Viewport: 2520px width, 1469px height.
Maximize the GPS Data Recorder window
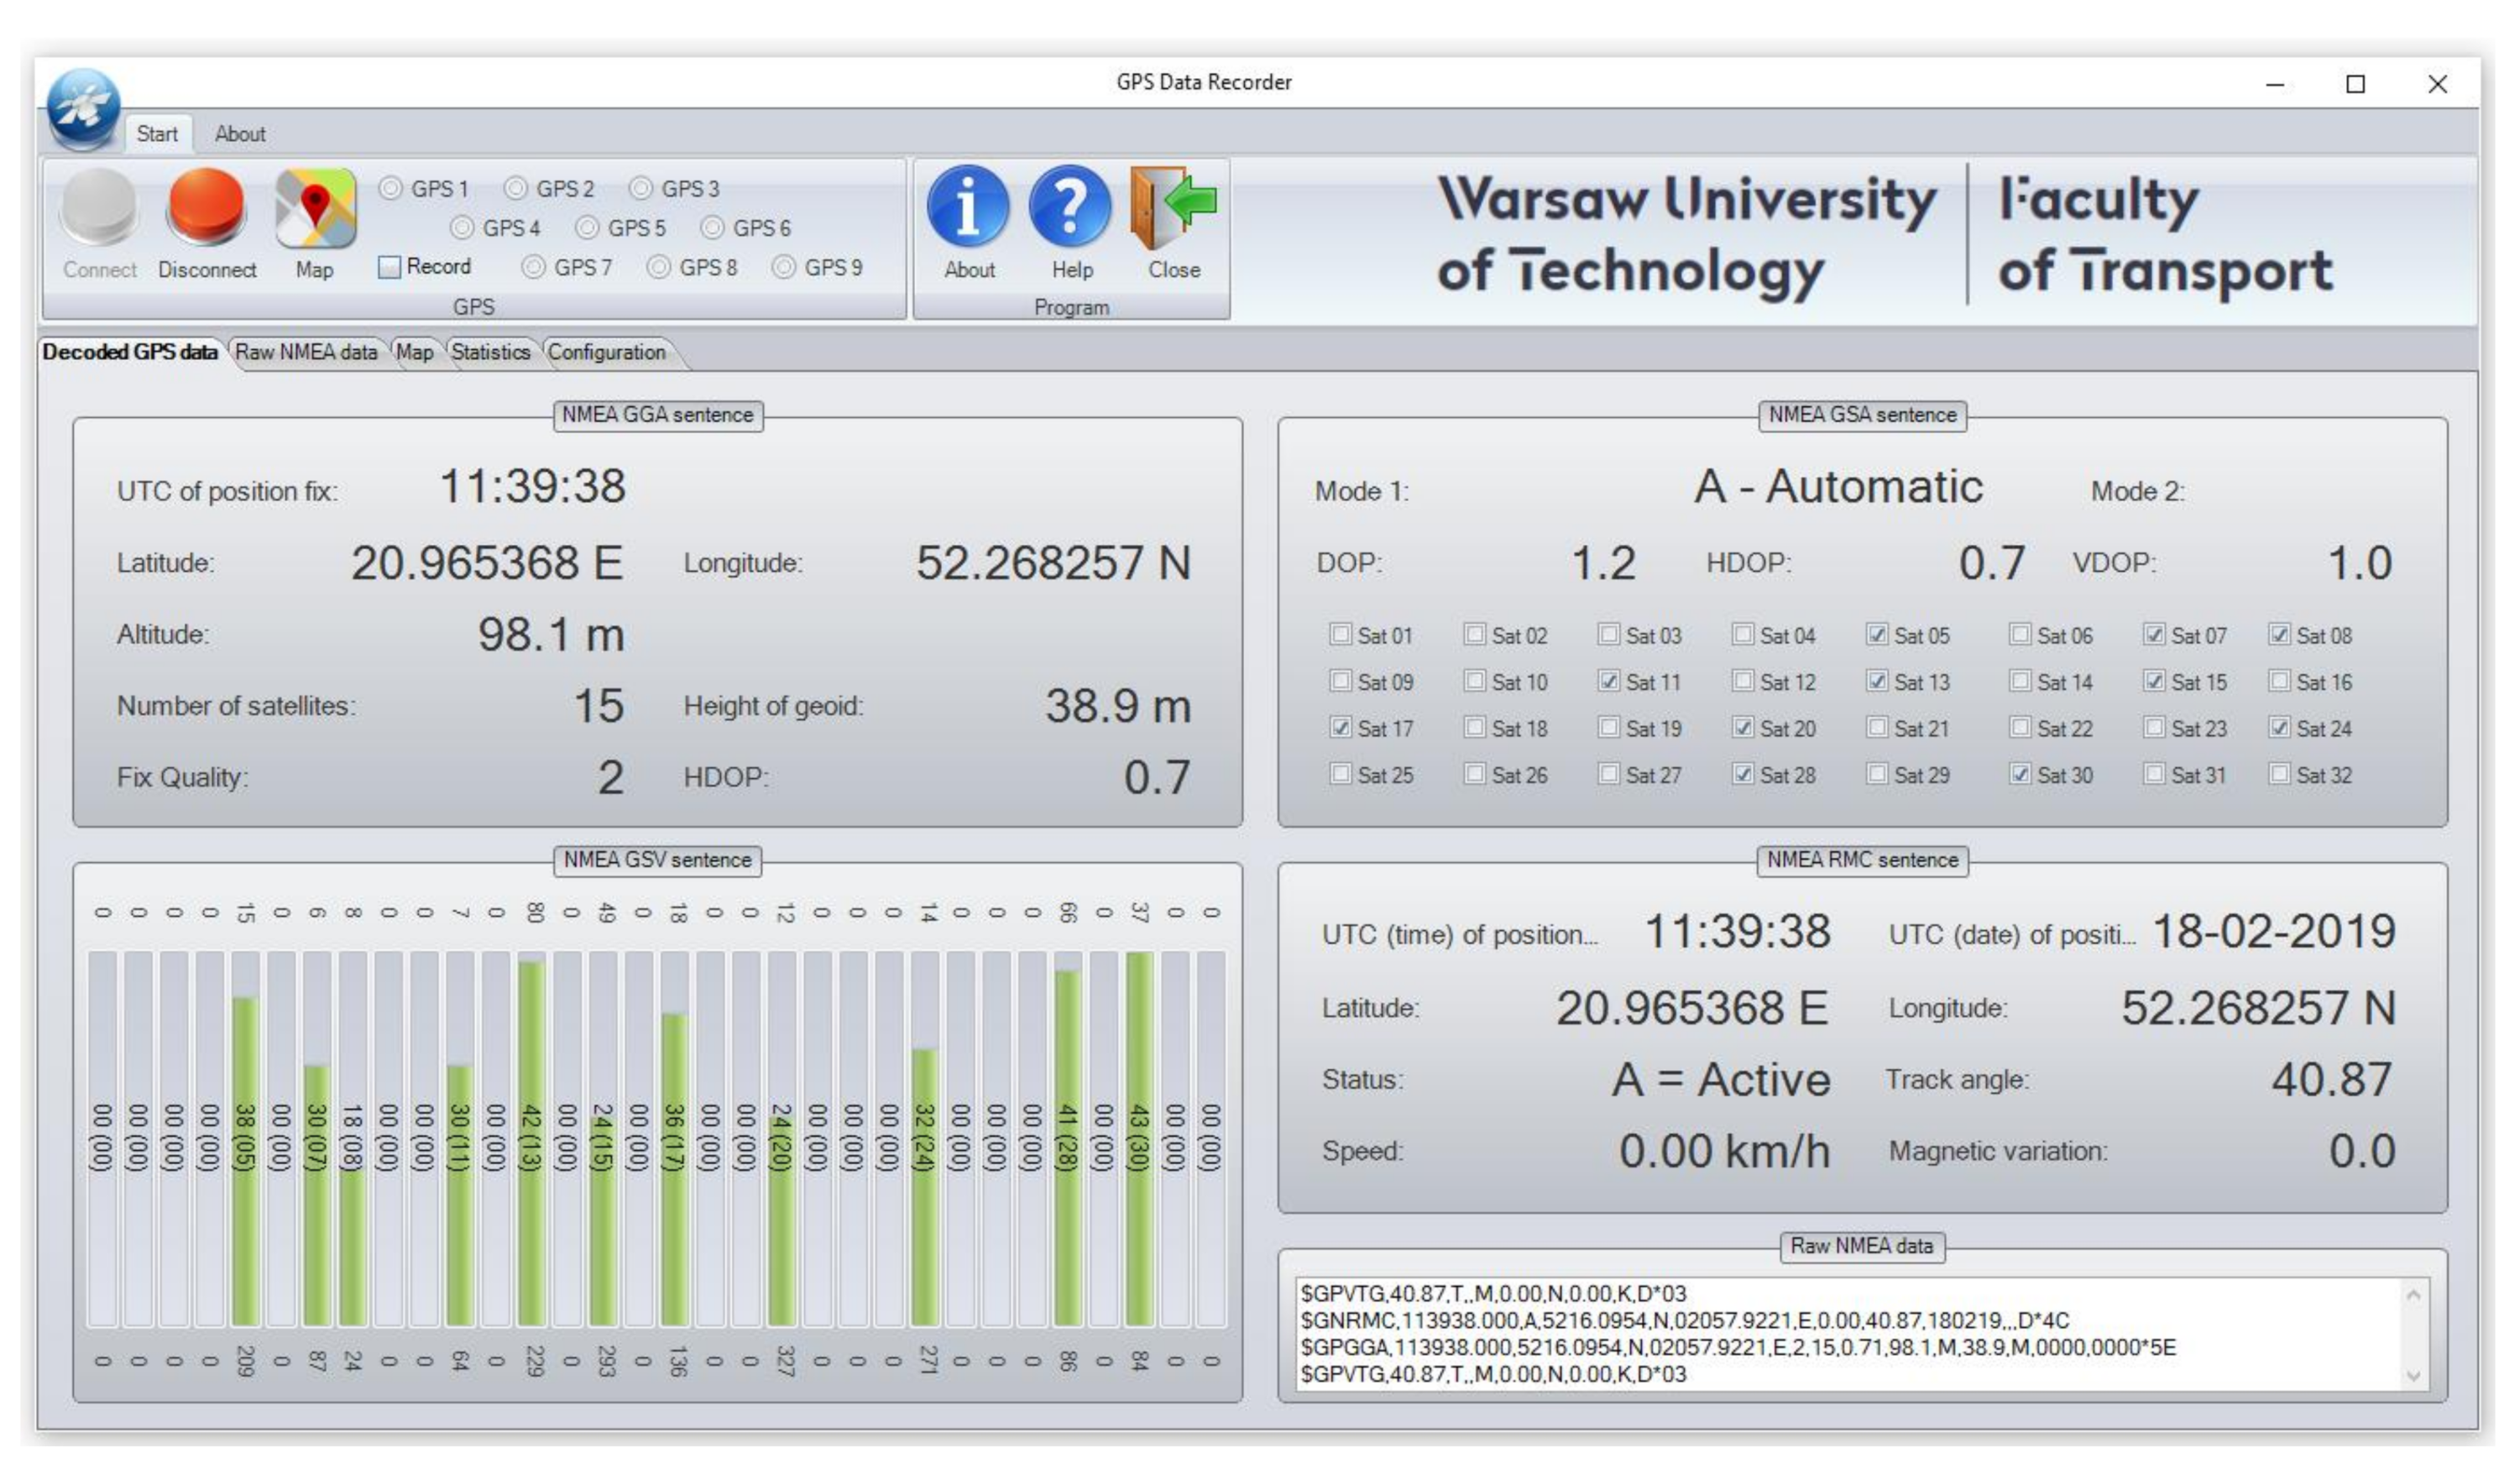point(2355,84)
